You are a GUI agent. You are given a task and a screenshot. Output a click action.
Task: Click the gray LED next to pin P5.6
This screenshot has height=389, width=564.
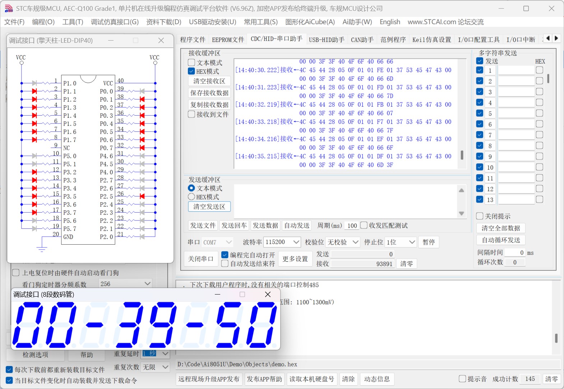point(34,221)
